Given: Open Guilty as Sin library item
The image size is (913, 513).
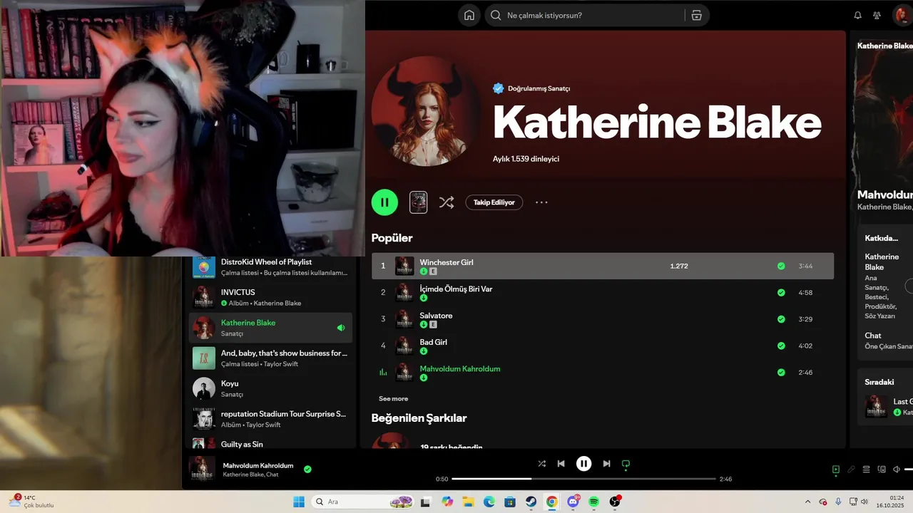Looking at the screenshot, I should pos(270,443).
